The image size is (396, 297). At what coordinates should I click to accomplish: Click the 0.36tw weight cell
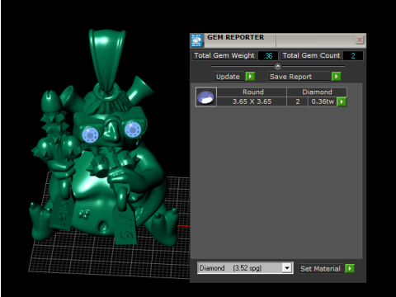tap(323, 101)
